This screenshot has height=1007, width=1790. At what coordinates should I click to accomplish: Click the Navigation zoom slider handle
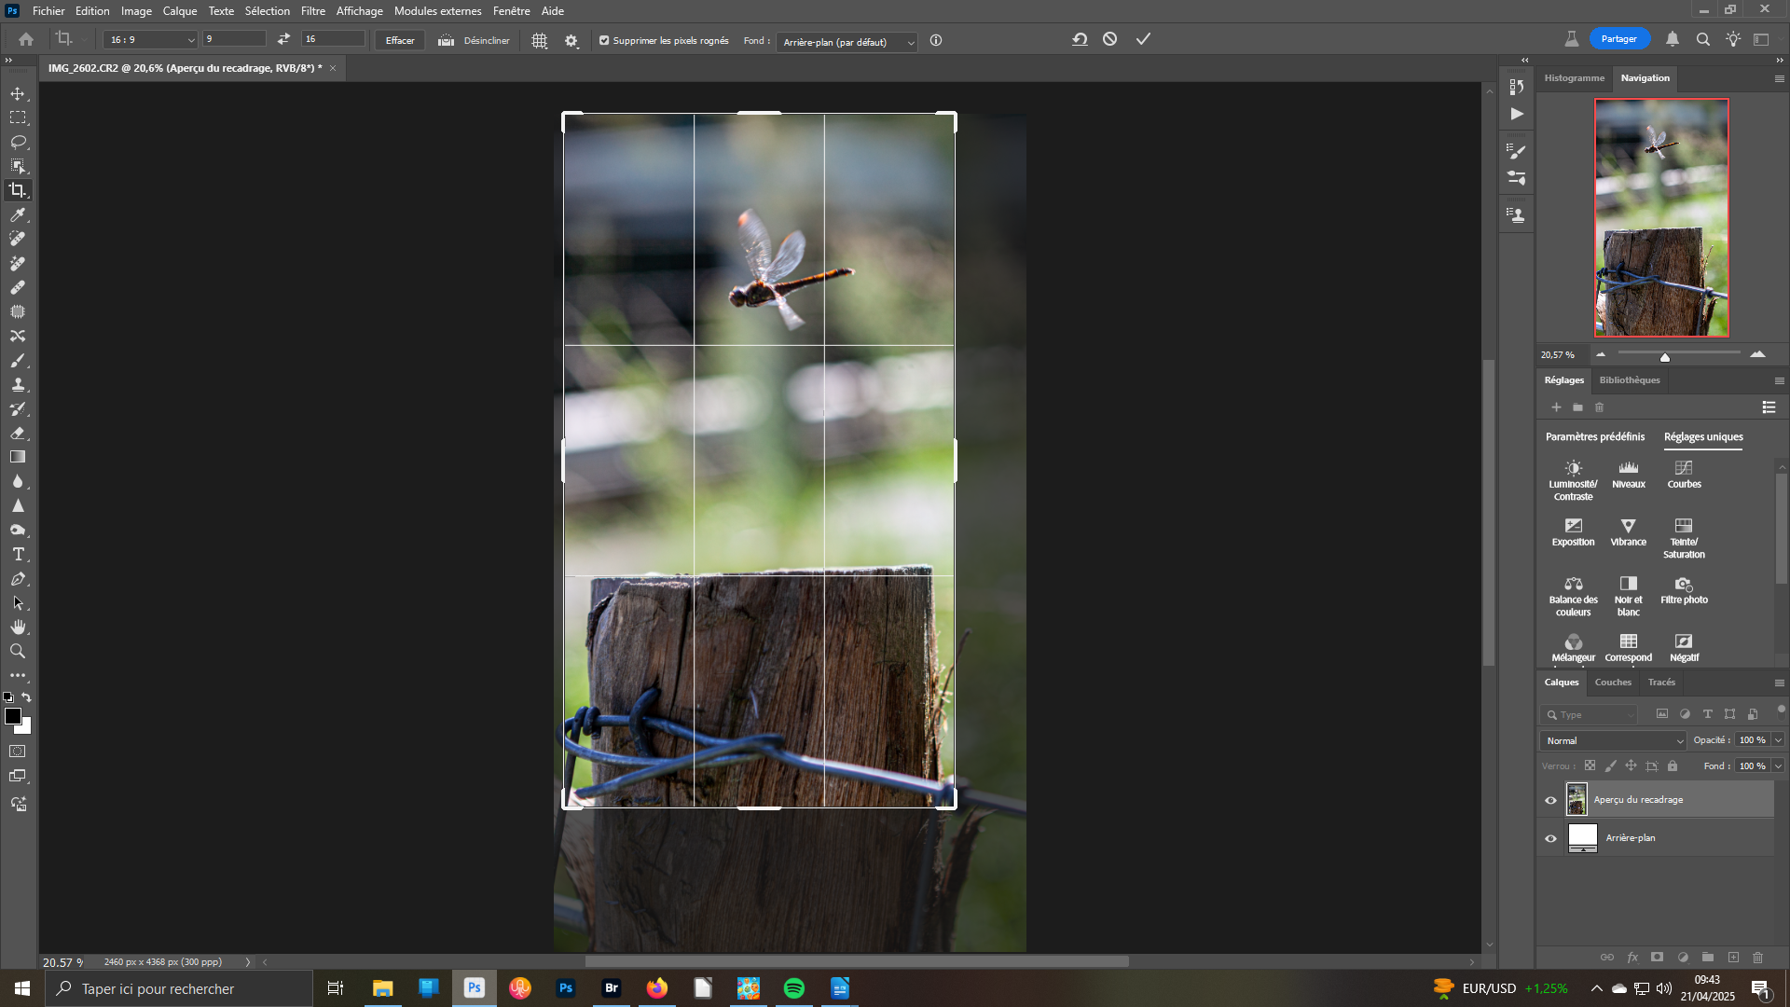1665,357
